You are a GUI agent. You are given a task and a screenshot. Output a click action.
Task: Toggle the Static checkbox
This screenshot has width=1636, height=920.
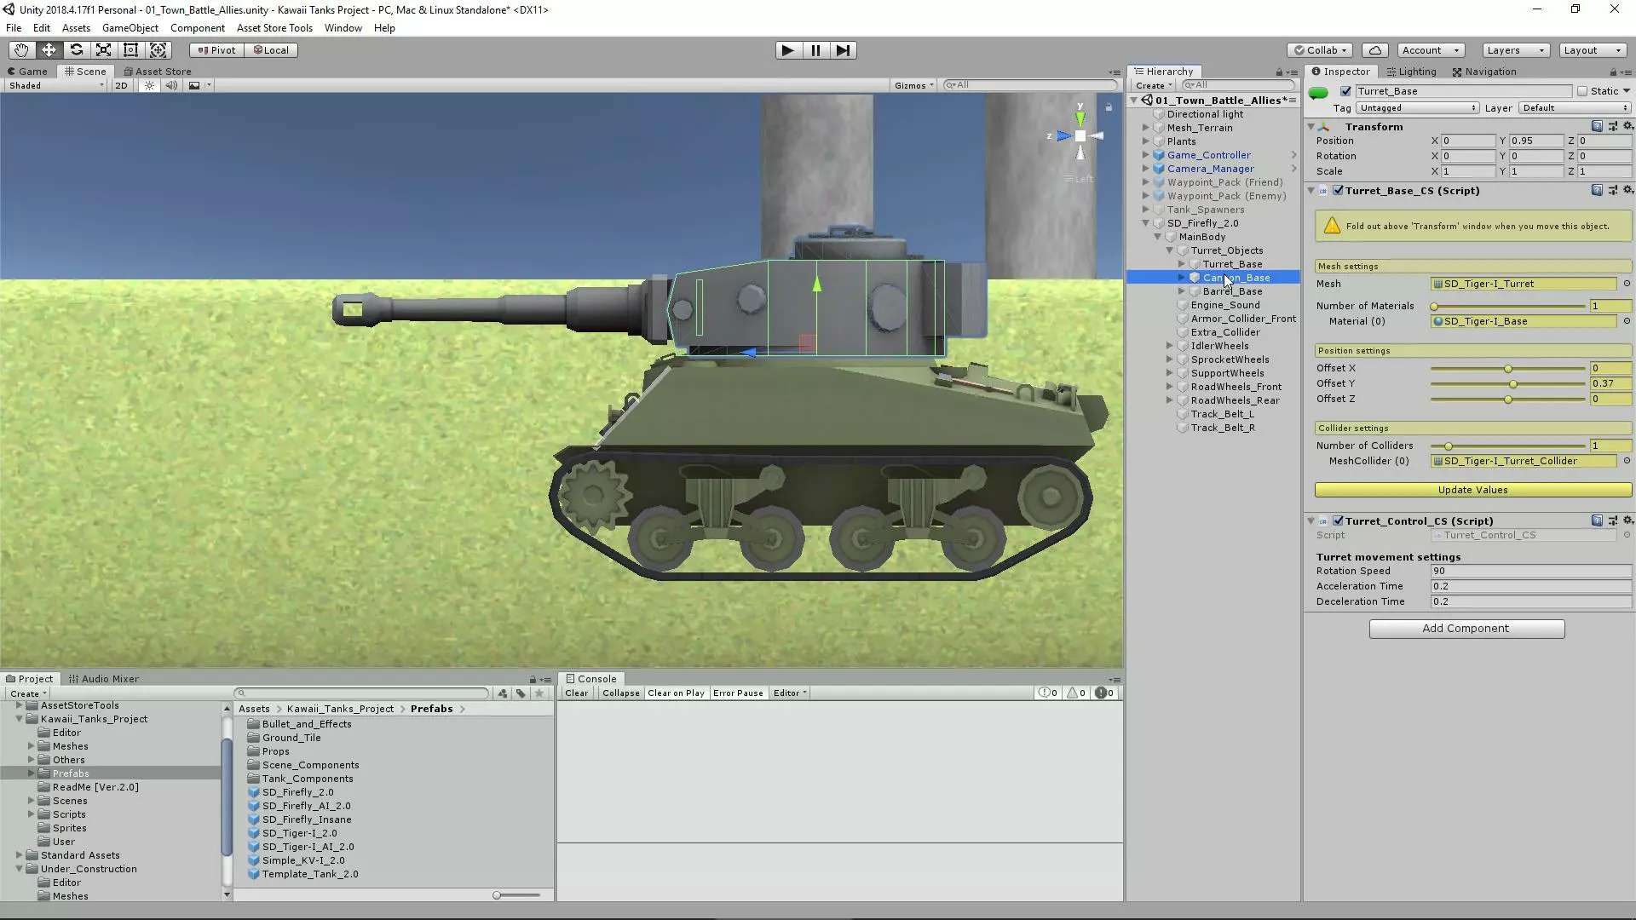pyautogui.click(x=1582, y=91)
